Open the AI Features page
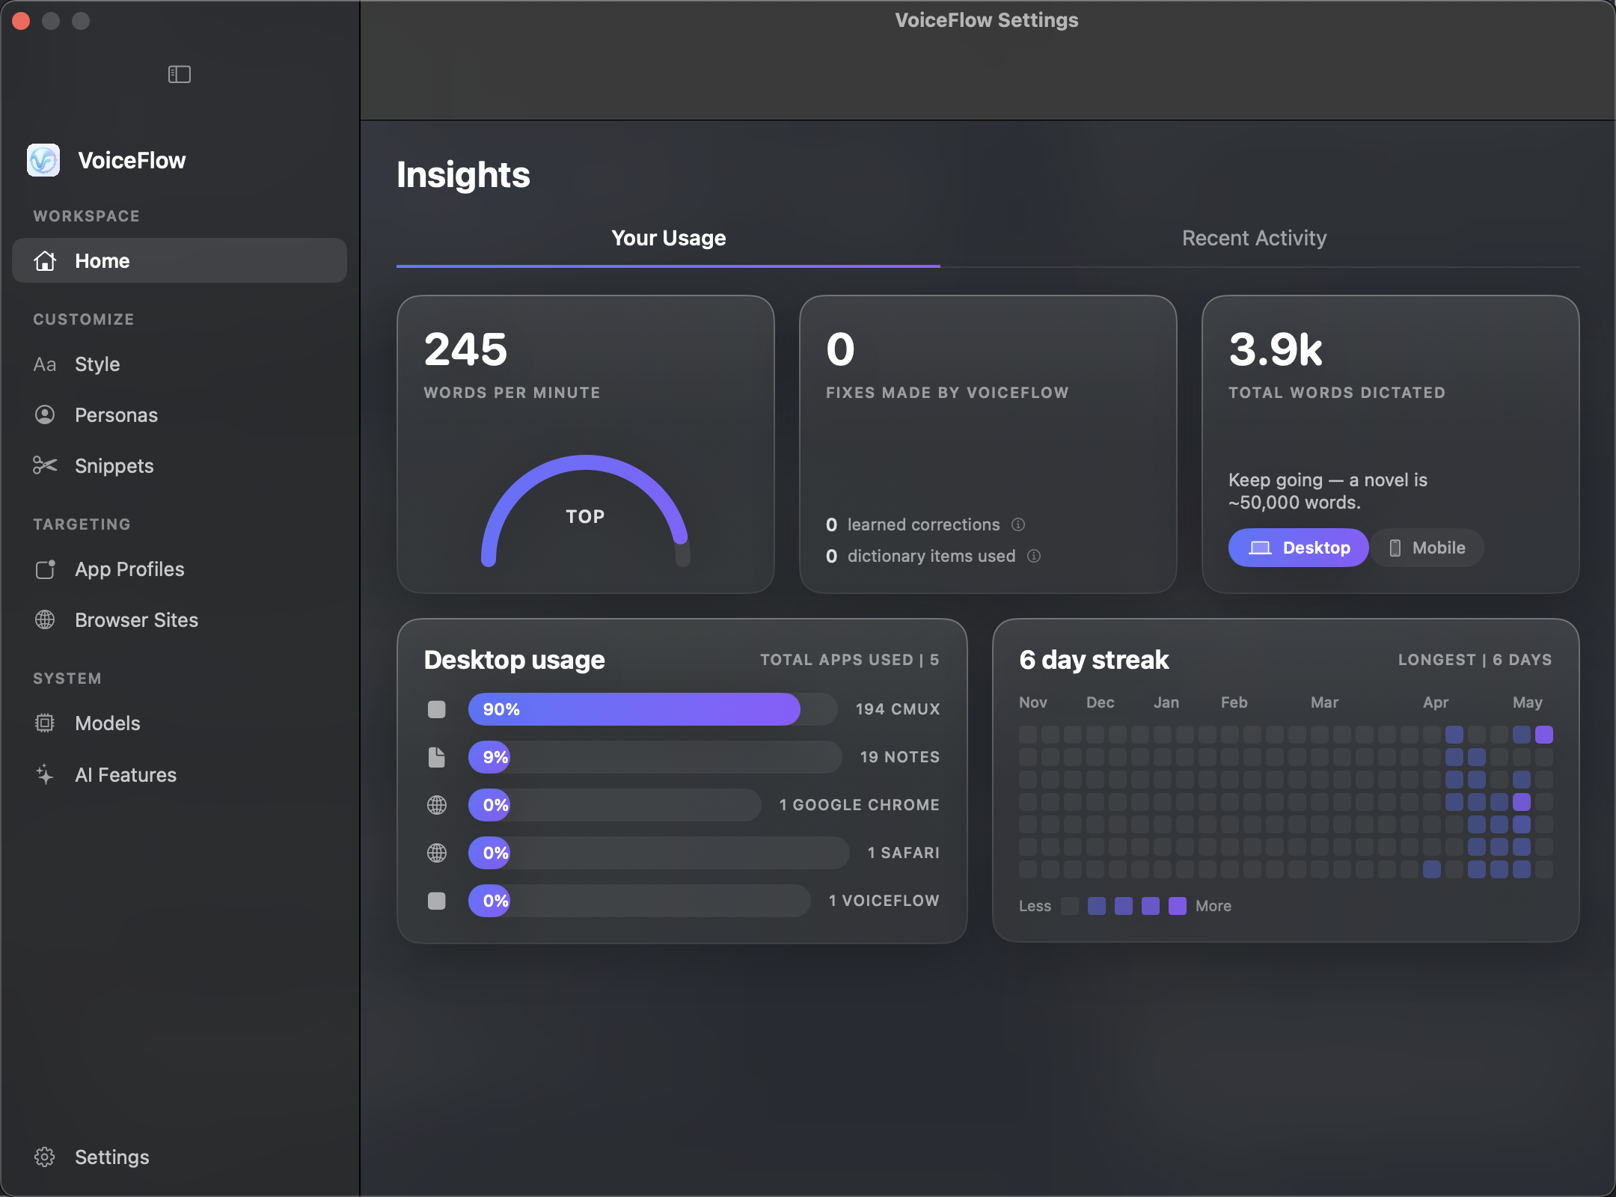This screenshot has height=1197, width=1616. [180, 774]
